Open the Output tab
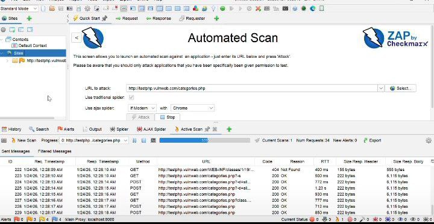Viewport: 434px width, 224px height. [x=92, y=129]
